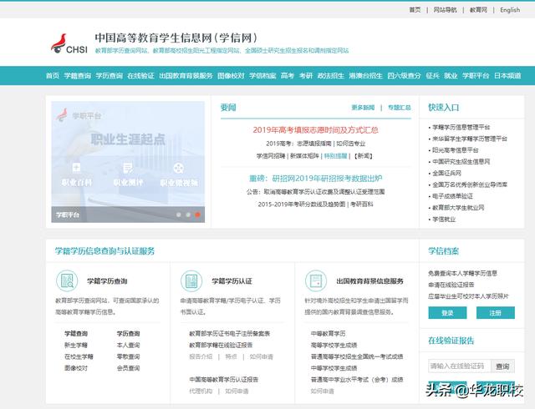Open the 2019年高考填报志愿时间及方式汇总 headline
This screenshot has height=409, width=535.
coord(316,130)
